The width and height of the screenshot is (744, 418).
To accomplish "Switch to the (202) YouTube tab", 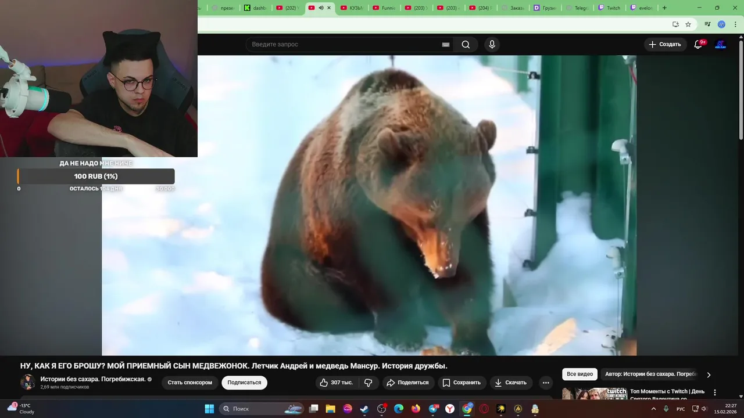I will [x=287, y=8].
